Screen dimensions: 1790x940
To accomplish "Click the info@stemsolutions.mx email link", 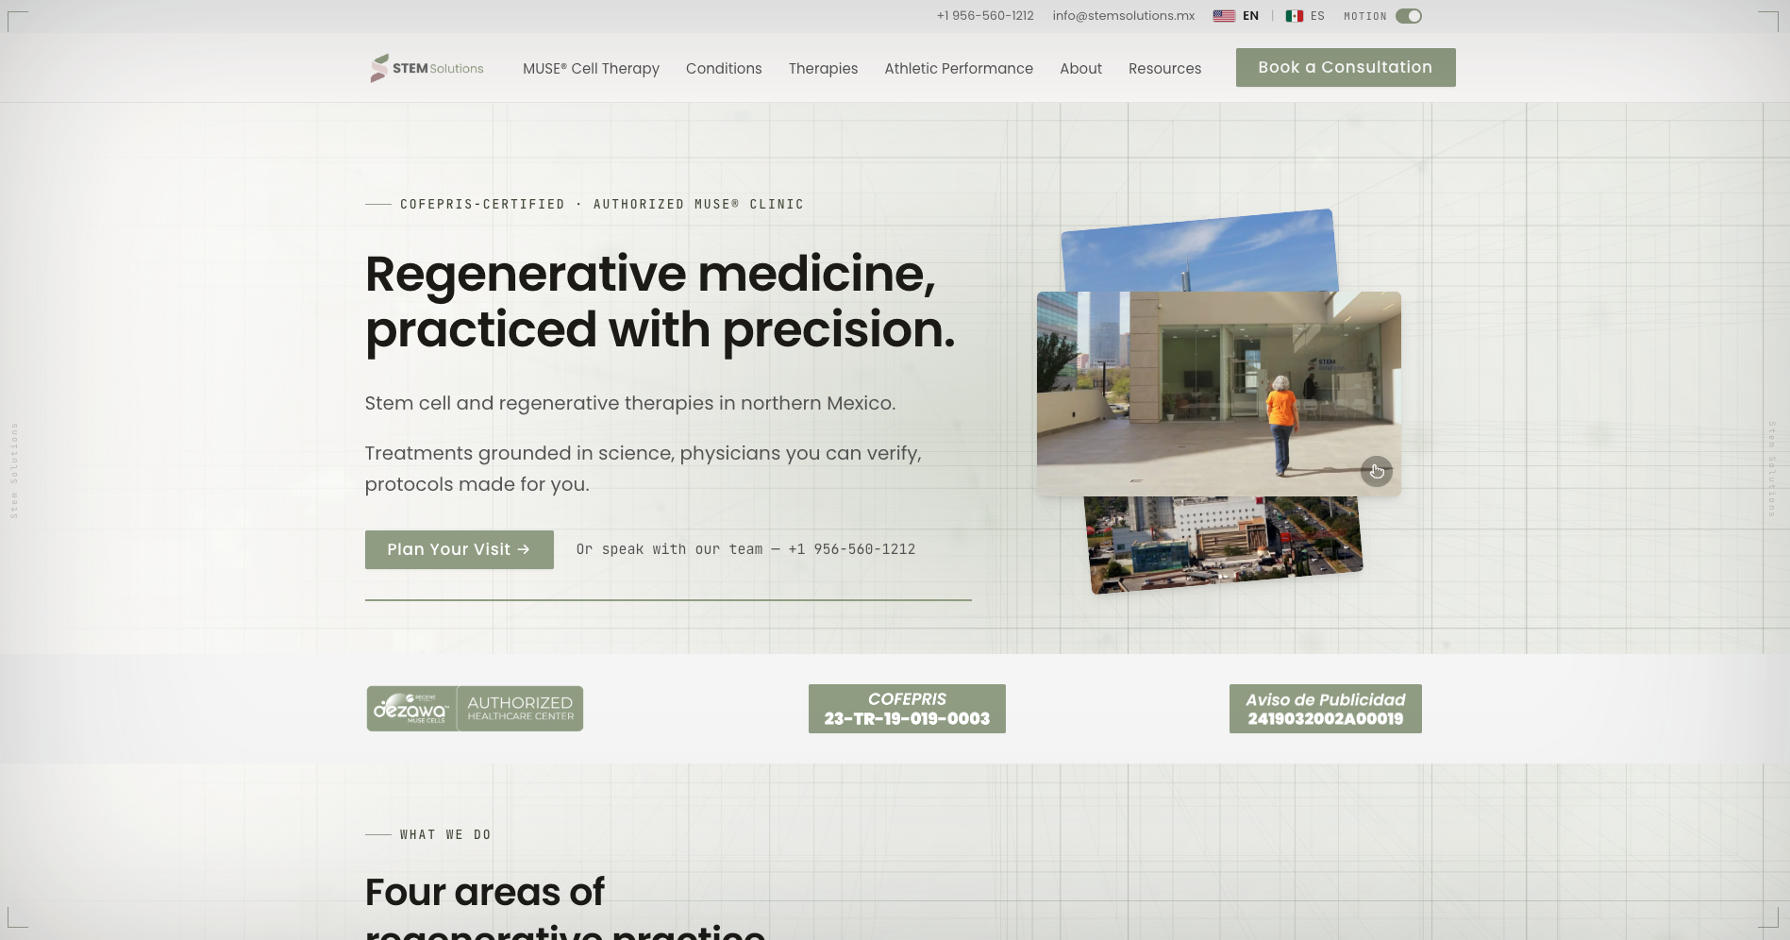I will click(x=1124, y=16).
